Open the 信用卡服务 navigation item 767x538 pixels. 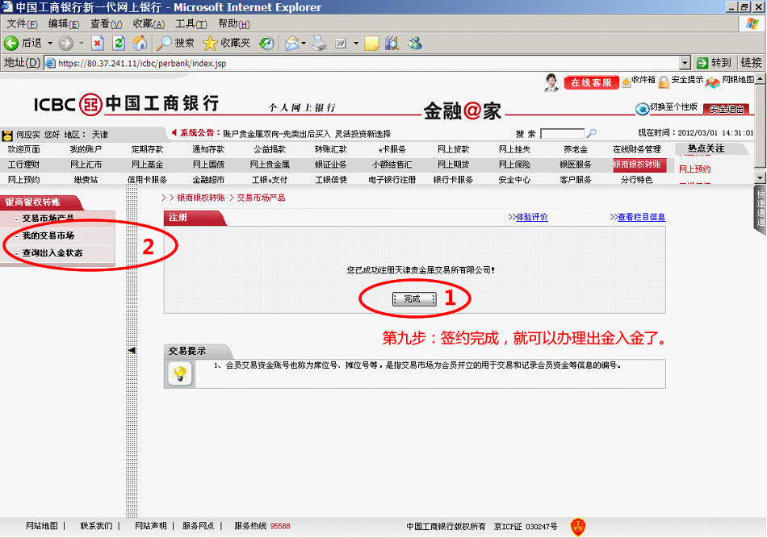[147, 180]
